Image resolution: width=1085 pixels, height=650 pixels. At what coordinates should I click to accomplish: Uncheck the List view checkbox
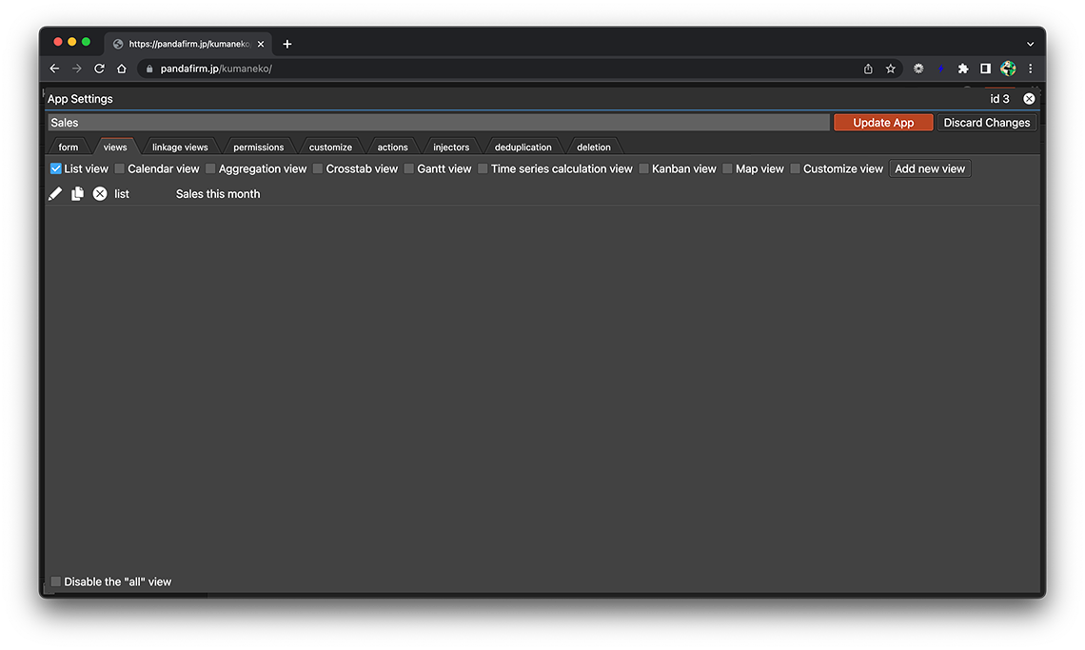coord(56,169)
